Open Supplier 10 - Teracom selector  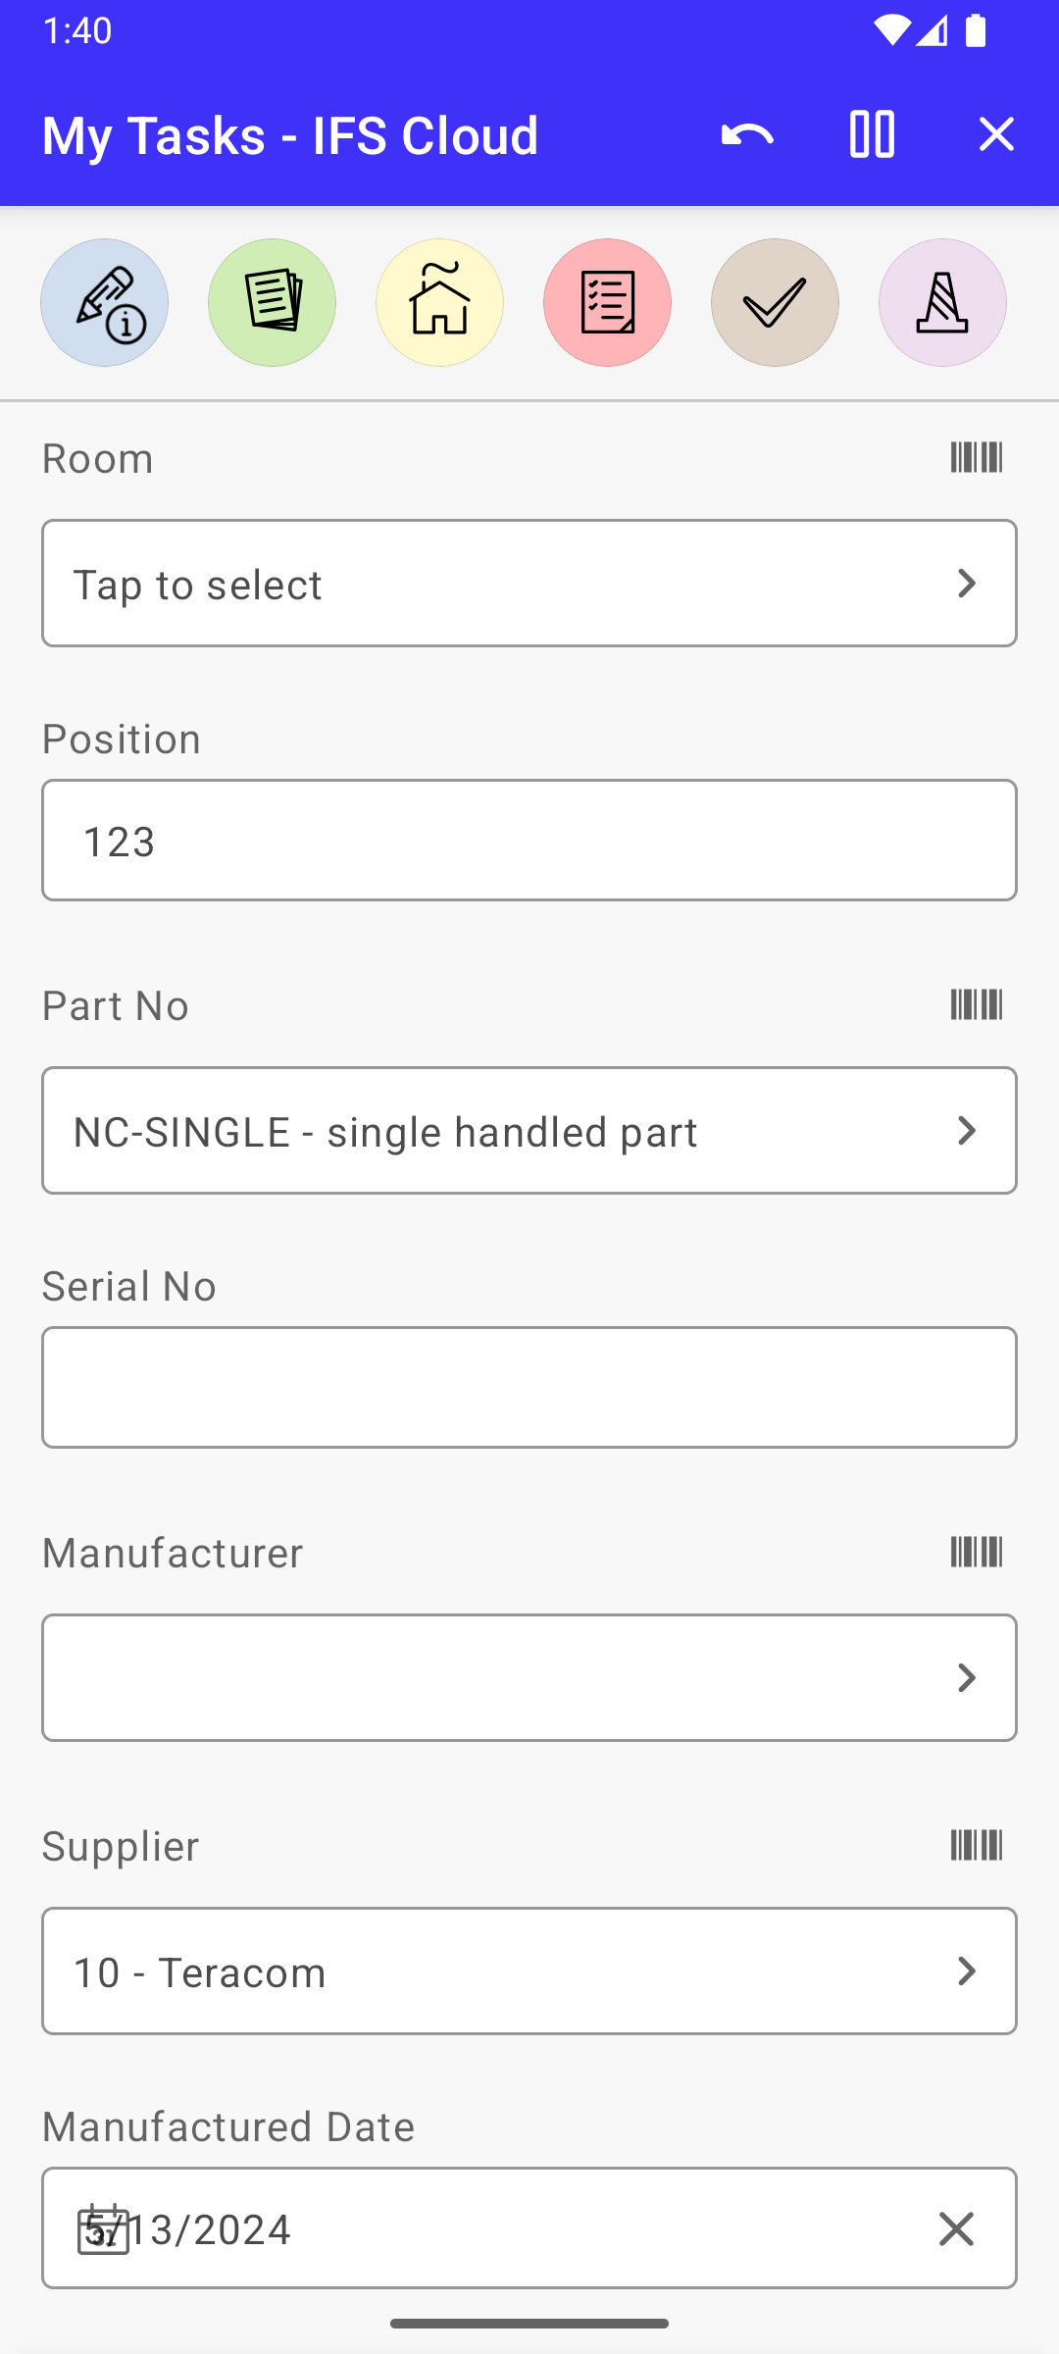click(529, 1971)
